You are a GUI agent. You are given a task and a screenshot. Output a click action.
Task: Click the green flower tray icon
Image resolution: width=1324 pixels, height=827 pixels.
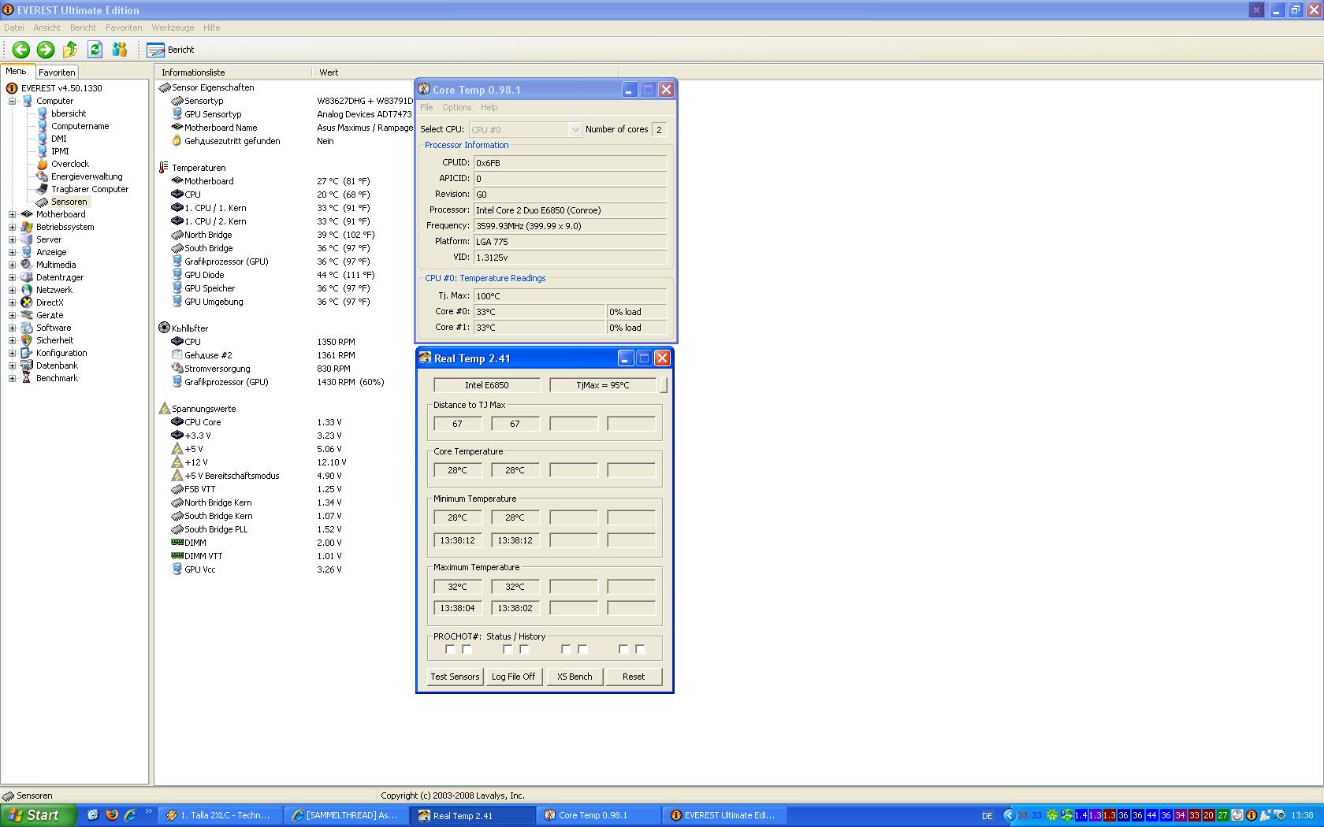click(x=1052, y=815)
